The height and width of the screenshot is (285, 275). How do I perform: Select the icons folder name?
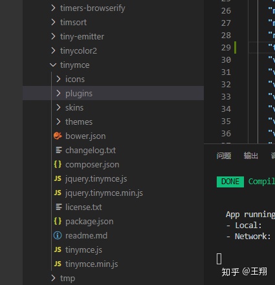[75, 79]
